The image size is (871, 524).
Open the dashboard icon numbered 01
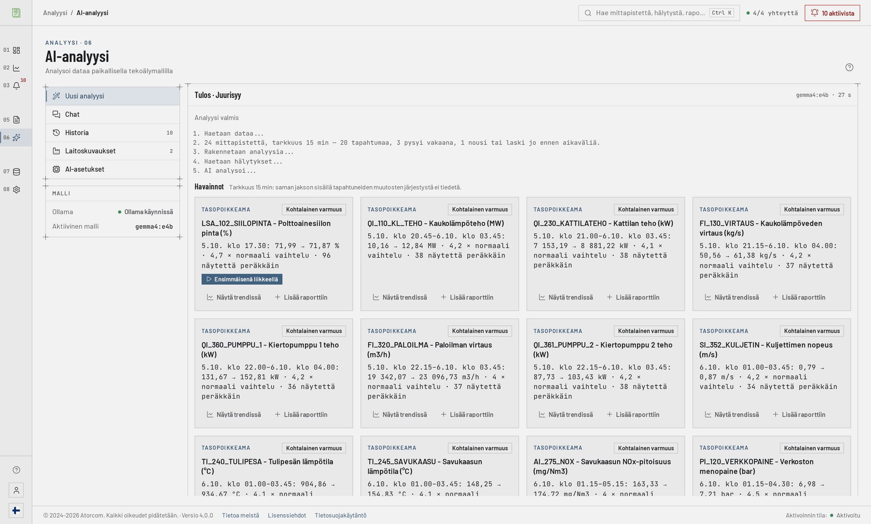[x=16, y=50]
